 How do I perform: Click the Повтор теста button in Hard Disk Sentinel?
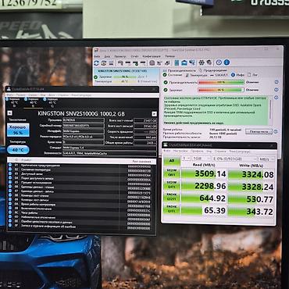coord(259,132)
